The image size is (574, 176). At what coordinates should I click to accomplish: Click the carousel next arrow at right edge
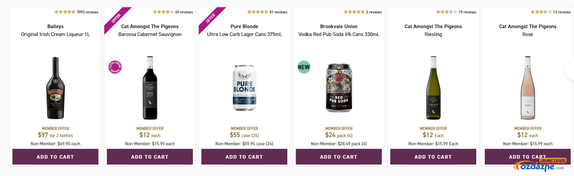570,69
